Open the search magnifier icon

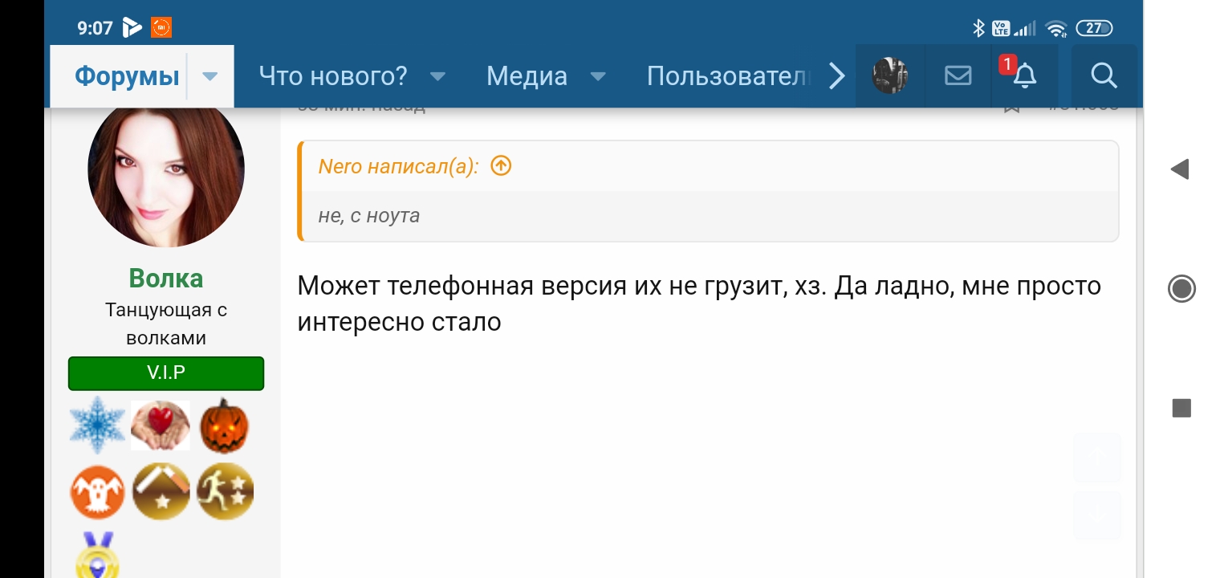pyautogui.click(x=1104, y=76)
